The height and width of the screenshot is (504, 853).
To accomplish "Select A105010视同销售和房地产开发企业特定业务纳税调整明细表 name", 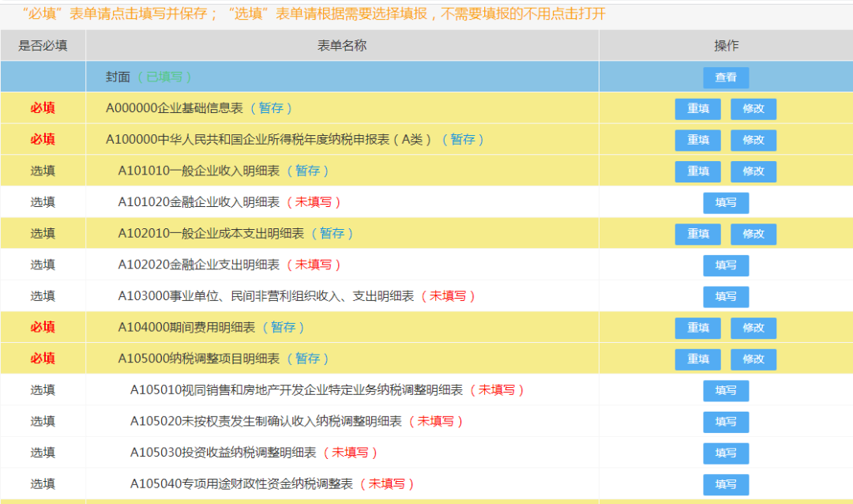I will click(296, 389).
